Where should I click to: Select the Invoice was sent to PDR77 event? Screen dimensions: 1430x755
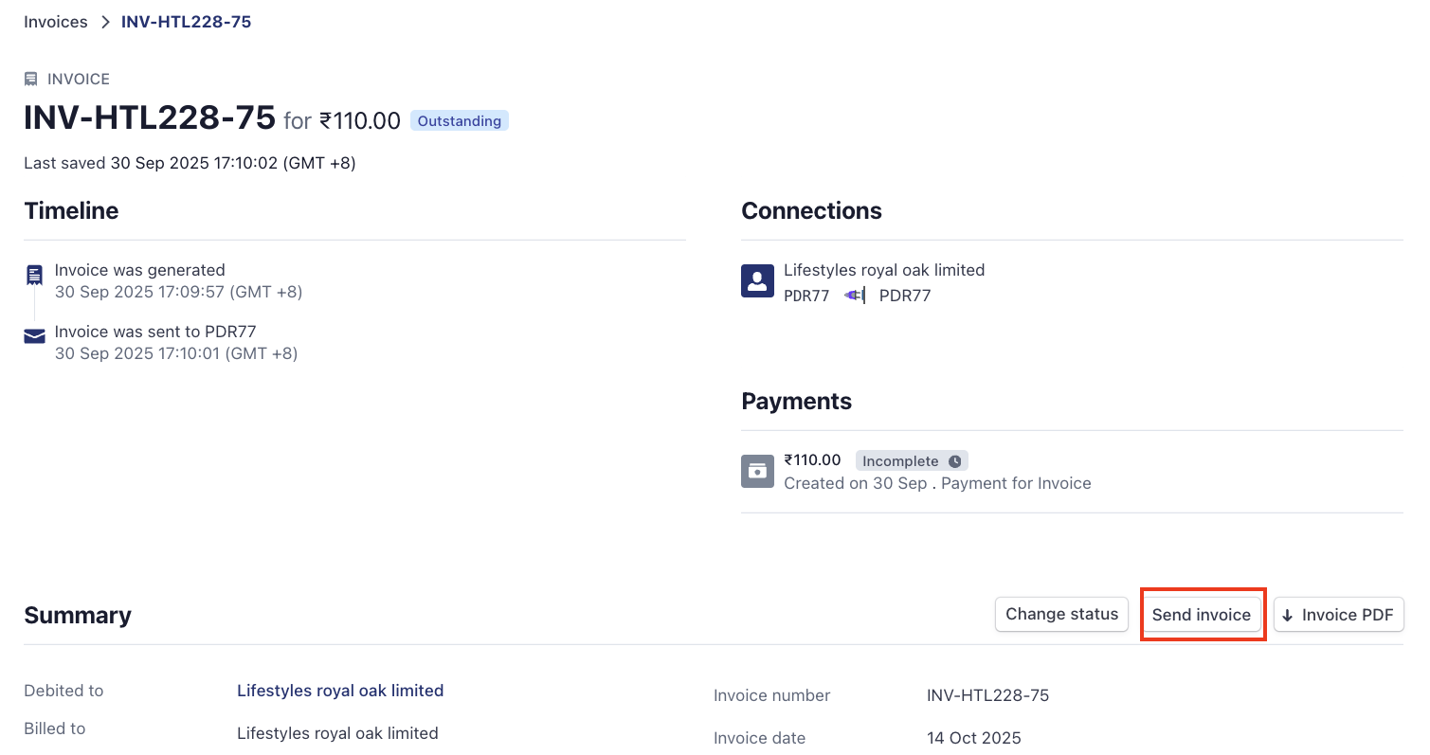click(x=155, y=332)
